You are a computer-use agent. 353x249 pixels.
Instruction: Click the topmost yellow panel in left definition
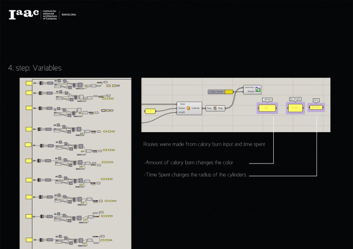pyautogui.click(x=29, y=83)
